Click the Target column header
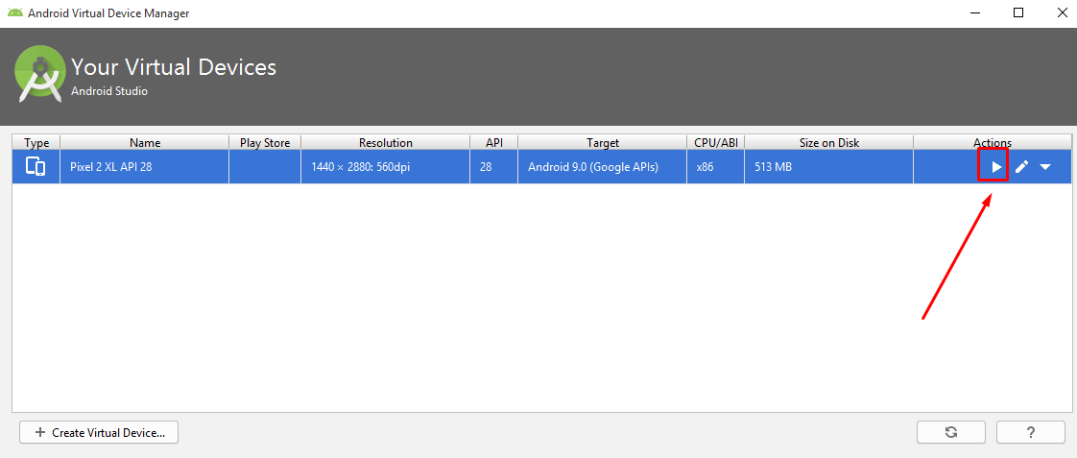This screenshot has width=1077, height=458. click(x=602, y=142)
